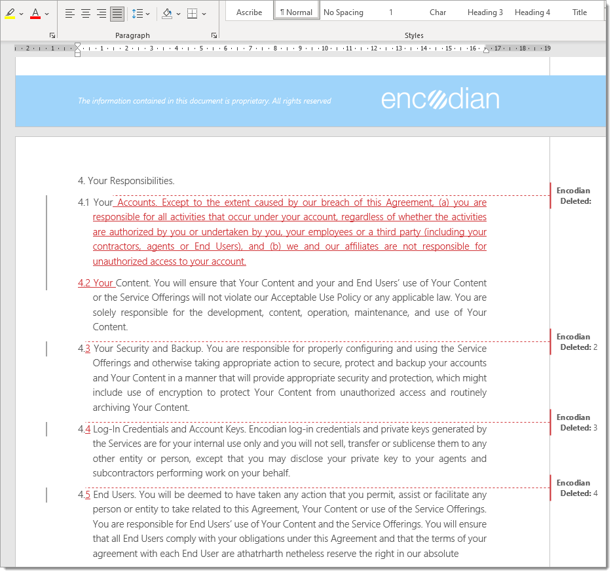Apply the Ascribe style
Screen dimensions: 613x574
pyautogui.click(x=249, y=12)
